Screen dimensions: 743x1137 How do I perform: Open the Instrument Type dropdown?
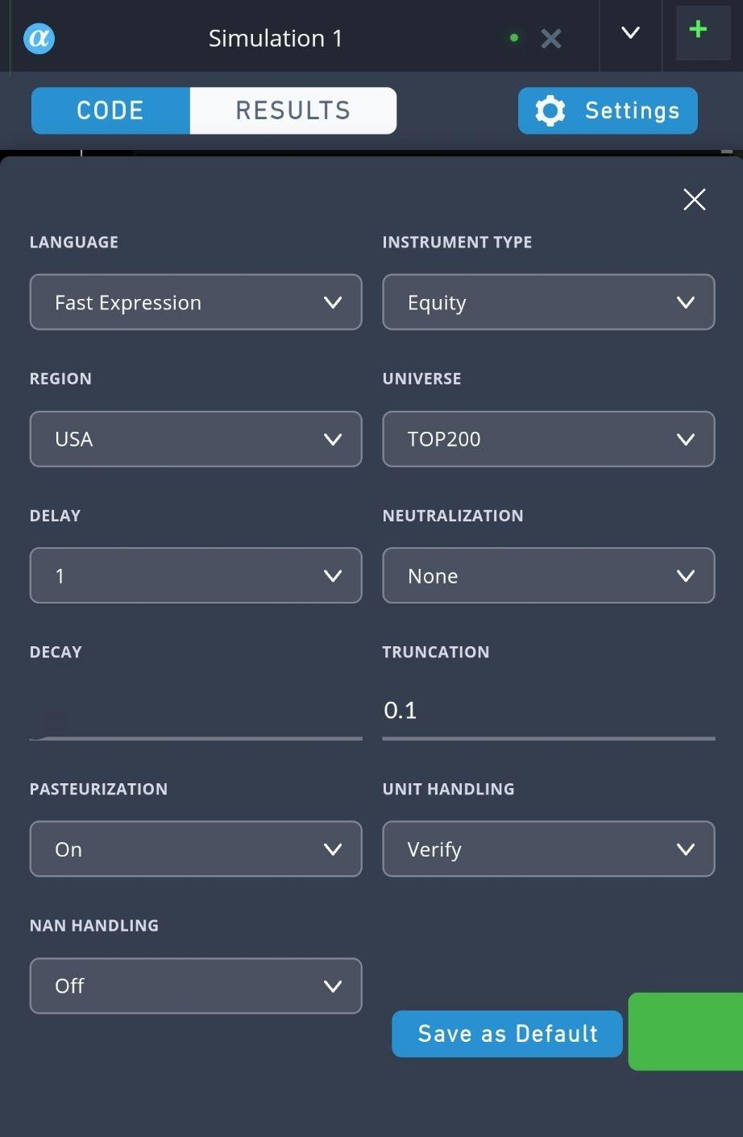point(548,302)
